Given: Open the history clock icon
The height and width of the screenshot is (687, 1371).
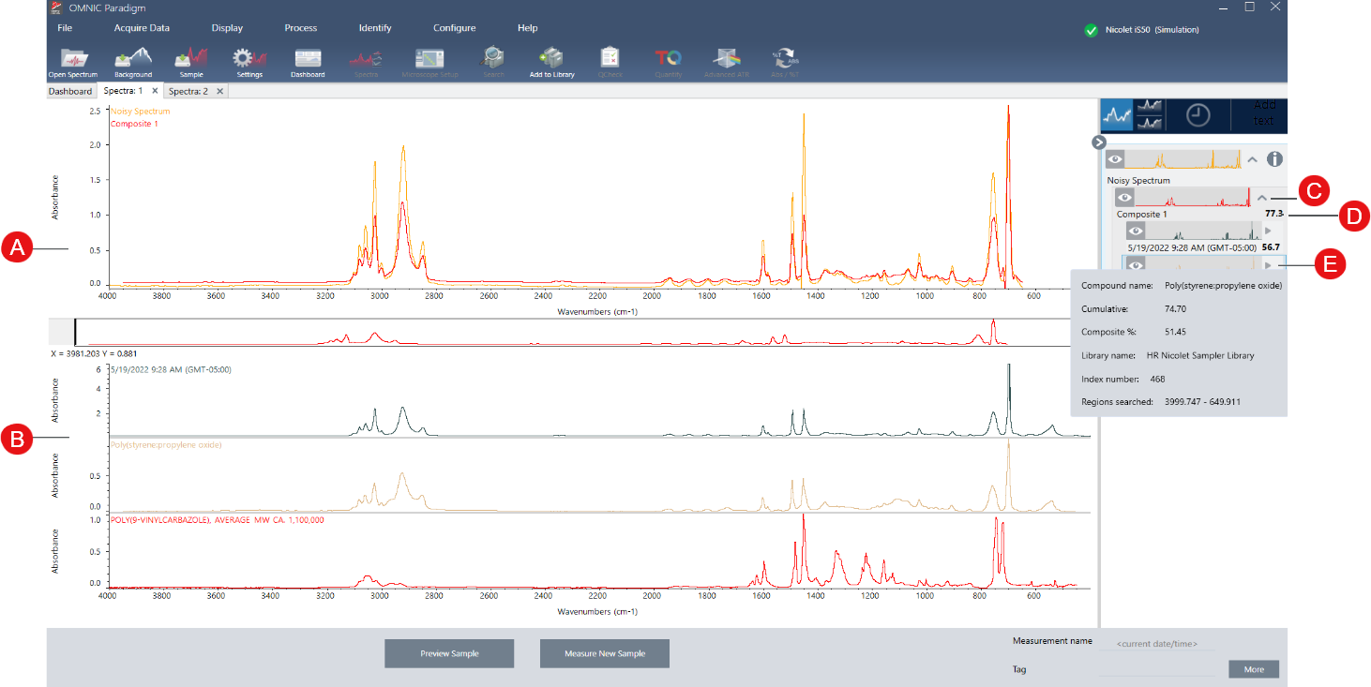Looking at the screenshot, I should point(1198,115).
